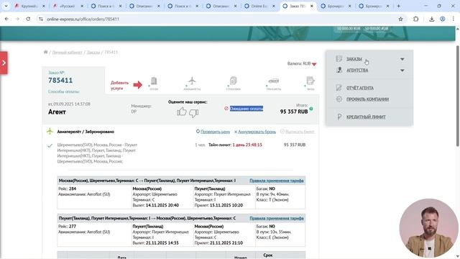
Task: Click the Заказы icon in sidebar
Action: coord(339,59)
